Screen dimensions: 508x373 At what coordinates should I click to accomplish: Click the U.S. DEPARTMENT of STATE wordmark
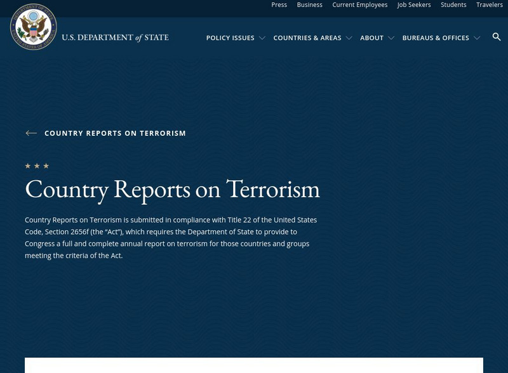tap(115, 37)
